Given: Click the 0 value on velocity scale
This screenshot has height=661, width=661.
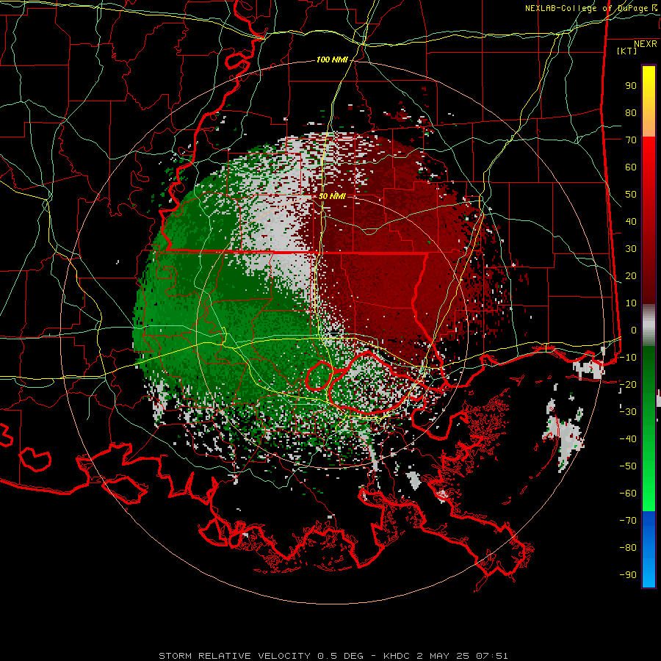Looking at the screenshot, I should coord(634,330).
